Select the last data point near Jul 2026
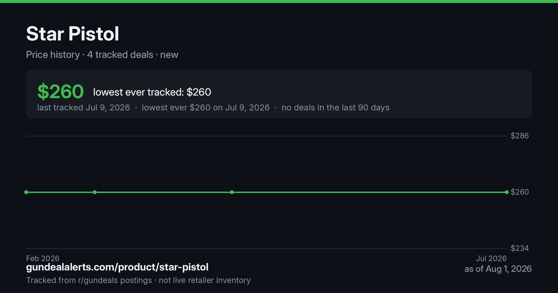The image size is (558, 293). coord(507,192)
